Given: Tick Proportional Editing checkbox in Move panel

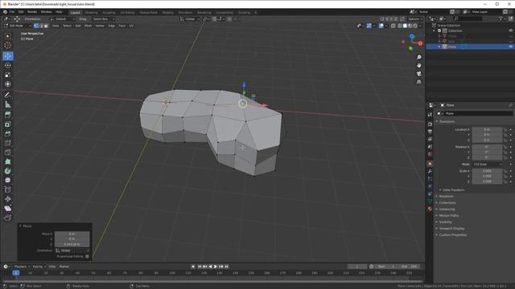Looking at the screenshot, I should pyautogui.click(x=87, y=257).
